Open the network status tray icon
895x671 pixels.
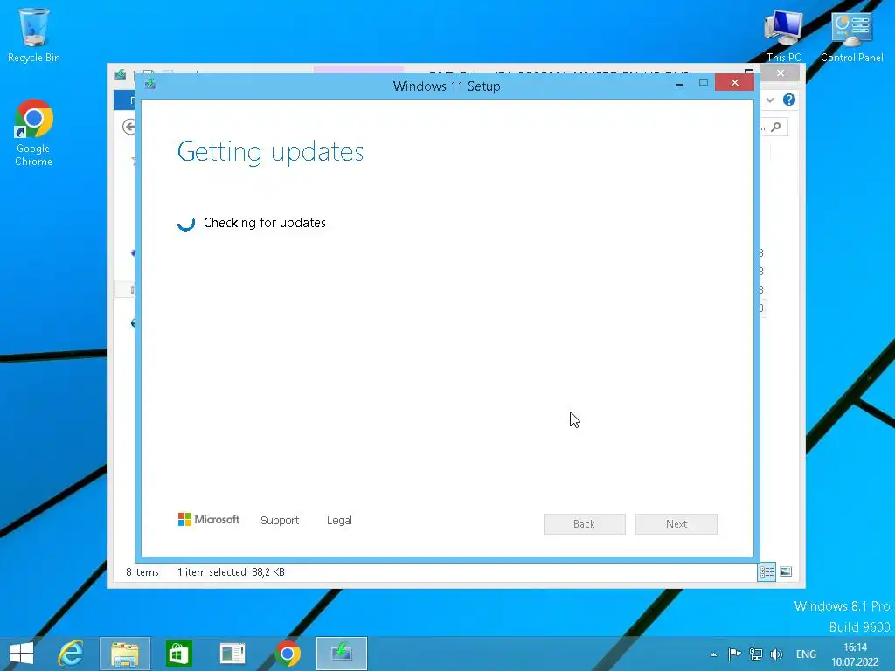[756, 654]
